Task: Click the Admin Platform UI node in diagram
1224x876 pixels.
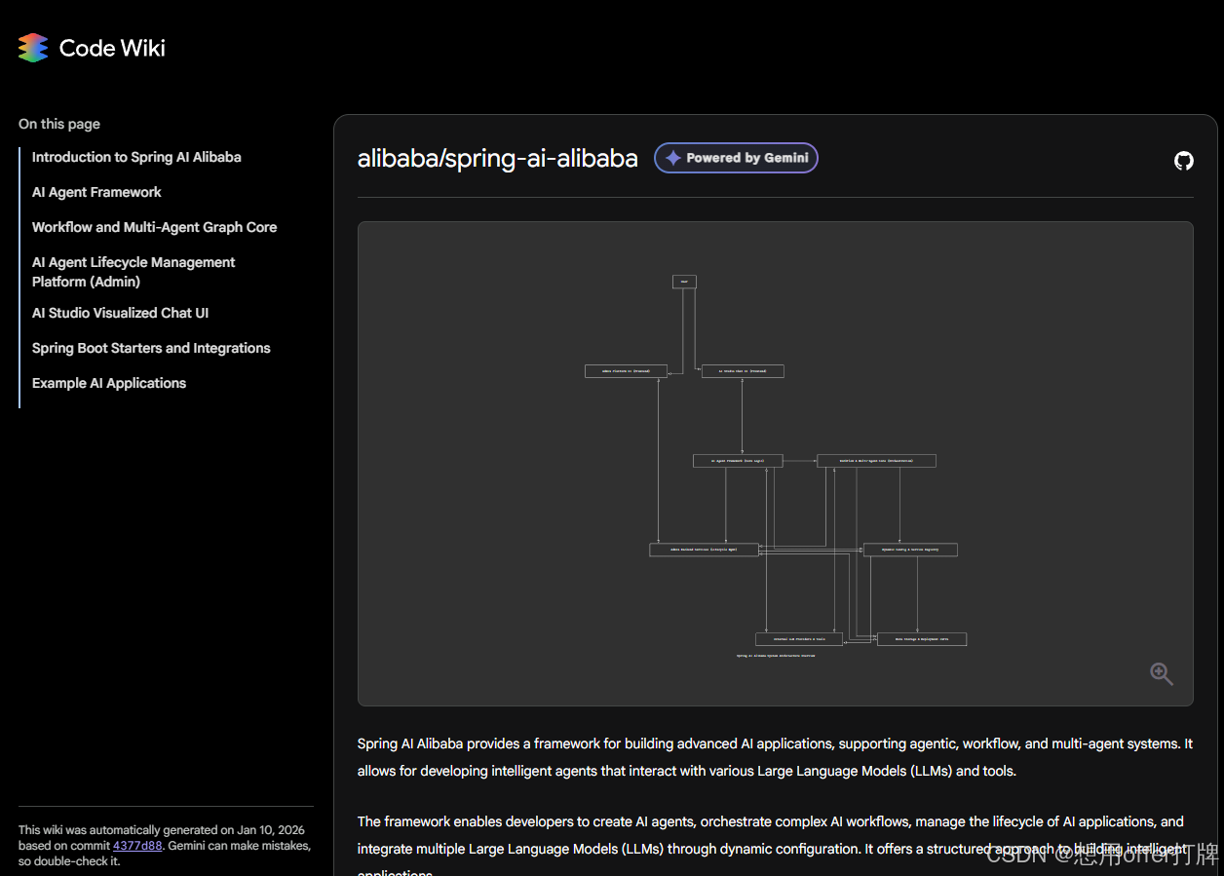Action: click(x=626, y=371)
